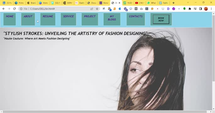Open the 'LT' extension icon
This screenshot has height=113, width=215.
[104, 9]
